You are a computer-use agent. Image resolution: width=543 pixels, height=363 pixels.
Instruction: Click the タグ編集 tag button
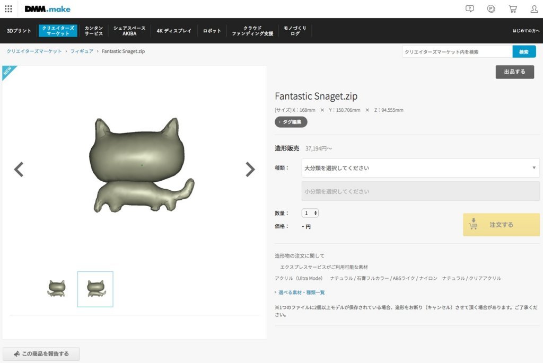coord(291,122)
